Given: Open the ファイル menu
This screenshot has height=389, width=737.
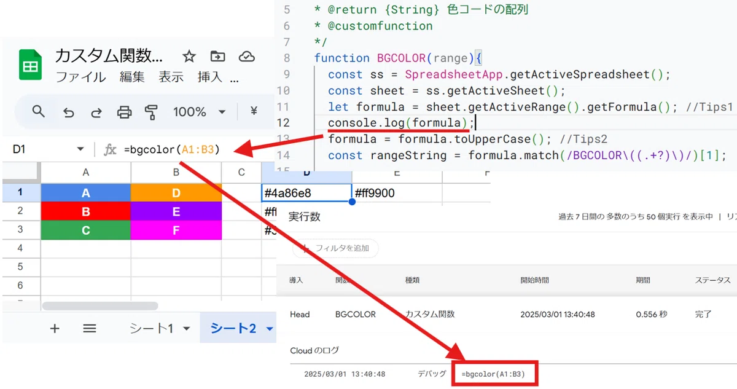Looking at the screenshot, I should [x=80, y=77].
